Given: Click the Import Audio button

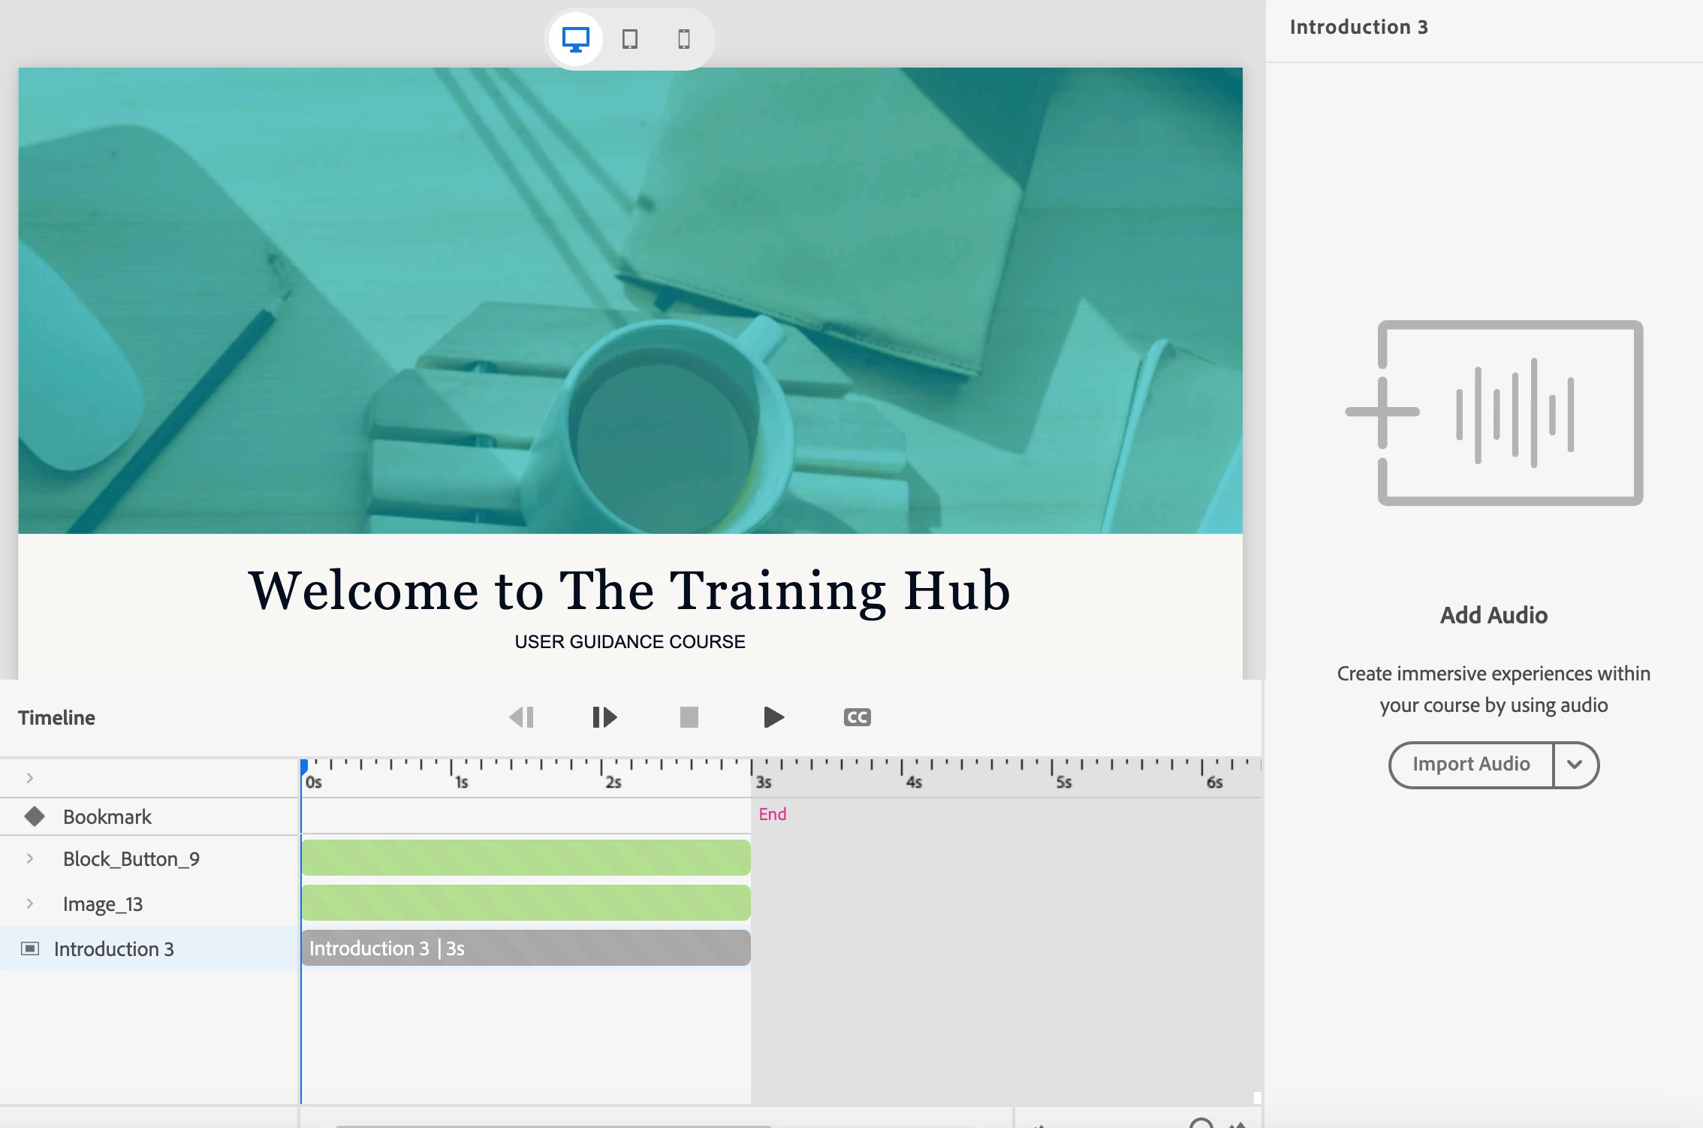Looking at the screenshot, I should pos(1470,765).
